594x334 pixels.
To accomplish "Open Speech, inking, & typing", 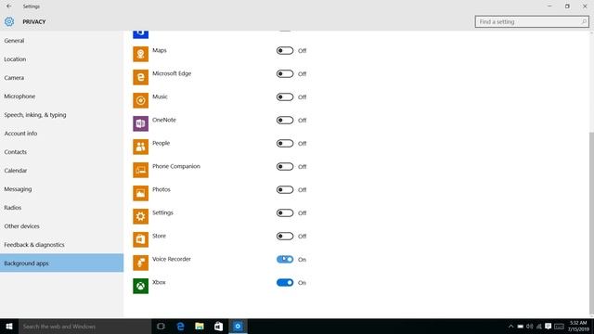I will click(61, 115).
